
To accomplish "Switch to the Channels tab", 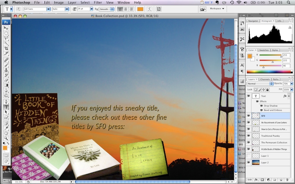I will click(265, 79).
